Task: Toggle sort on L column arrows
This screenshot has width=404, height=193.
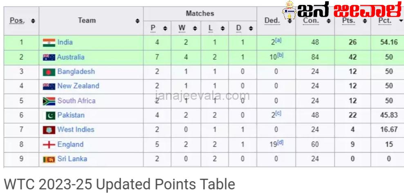Action: [x=222, y=28]
